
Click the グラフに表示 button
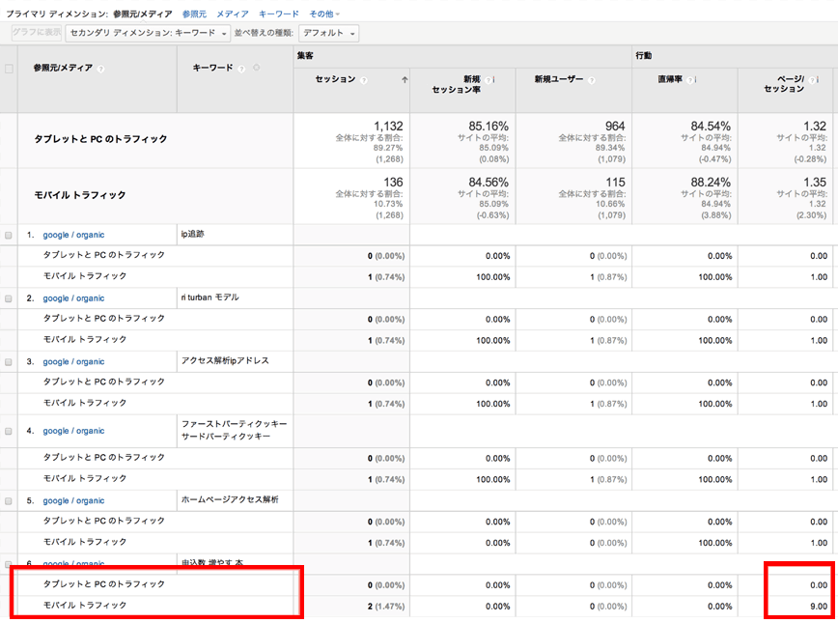click(x=37, y=33)
